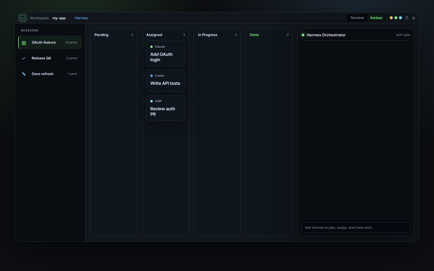Open the Review auth PR card

[x=165, y=108]
